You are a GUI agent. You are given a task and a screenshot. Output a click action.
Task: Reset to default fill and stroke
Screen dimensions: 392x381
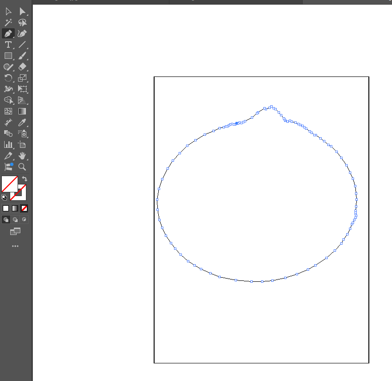point(4,197)
